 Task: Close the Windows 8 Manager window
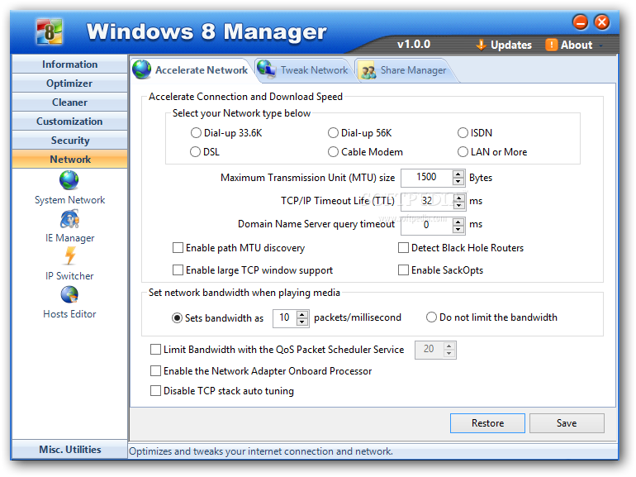601,22
